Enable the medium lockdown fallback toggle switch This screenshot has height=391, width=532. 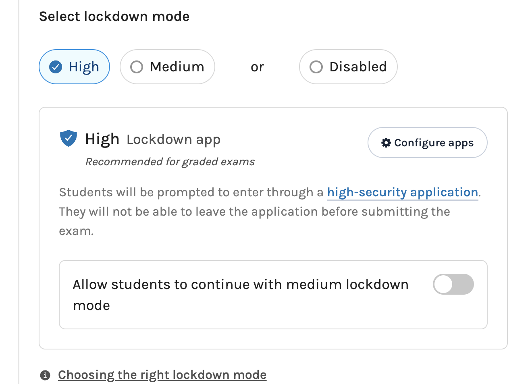coord(453,284)
